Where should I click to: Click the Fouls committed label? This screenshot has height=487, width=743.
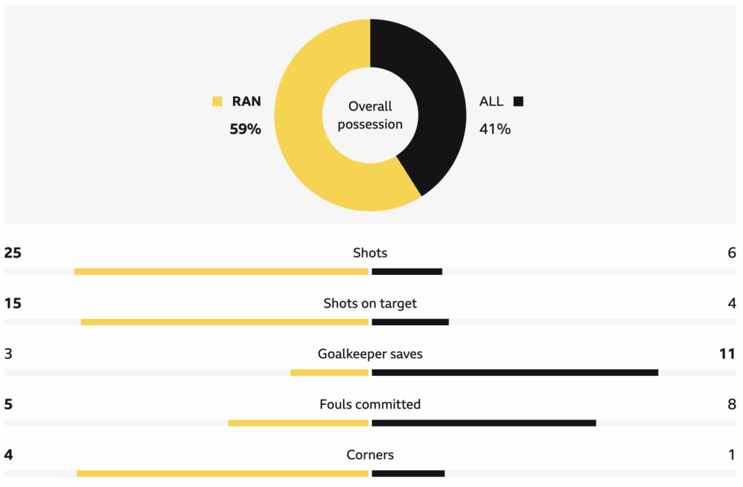click(x=370, y=404)
